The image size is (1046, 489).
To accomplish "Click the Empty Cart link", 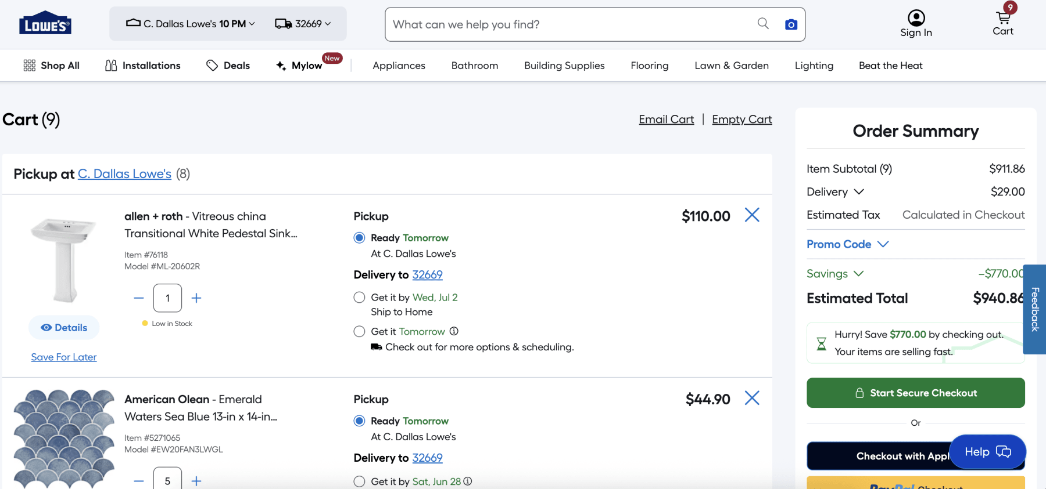I will (x=741, y=119).
